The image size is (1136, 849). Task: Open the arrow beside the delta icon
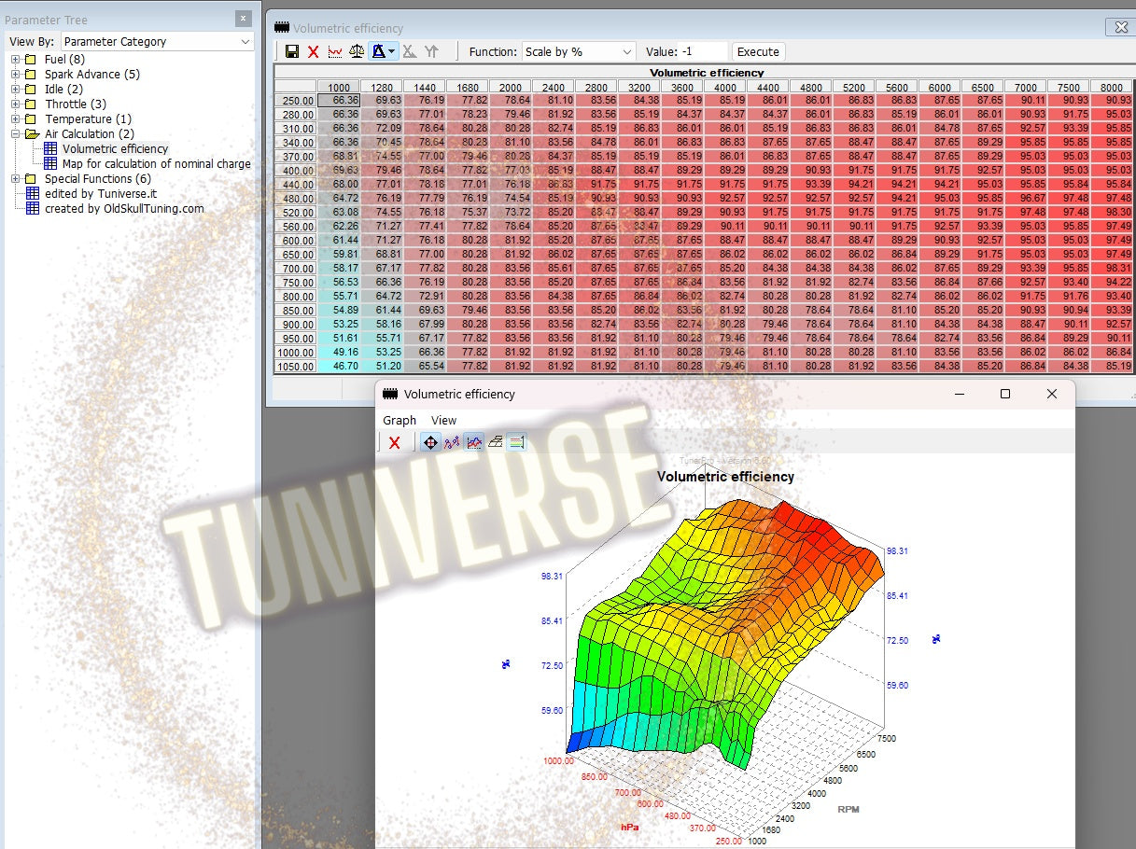coord(389,51)
